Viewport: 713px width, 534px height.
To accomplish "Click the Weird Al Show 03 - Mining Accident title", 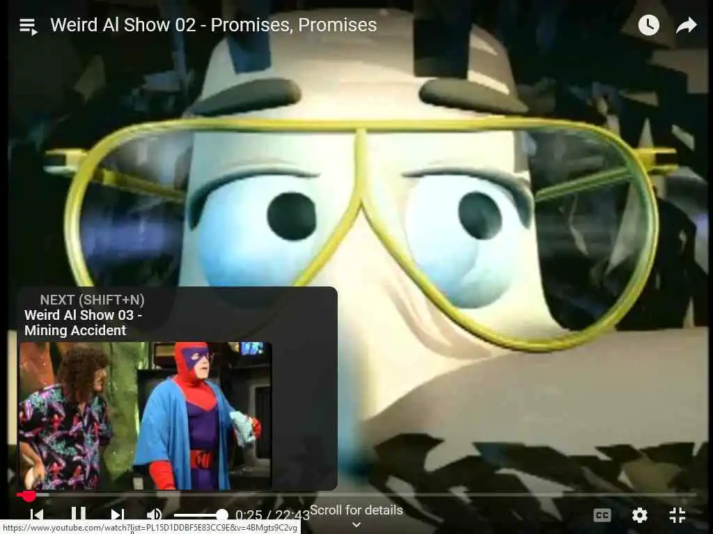I will [84, 323].
